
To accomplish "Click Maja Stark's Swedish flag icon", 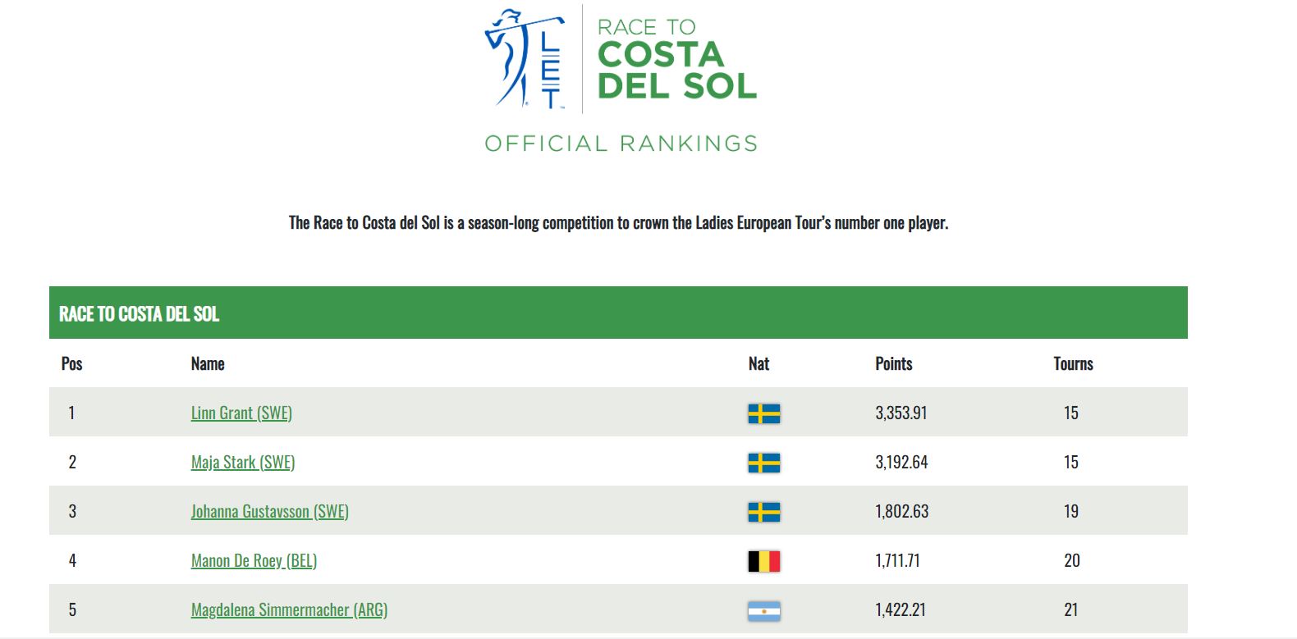I will 764,463.
